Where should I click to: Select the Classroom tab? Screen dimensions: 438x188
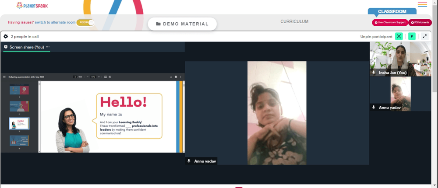[x=392, y=11]
